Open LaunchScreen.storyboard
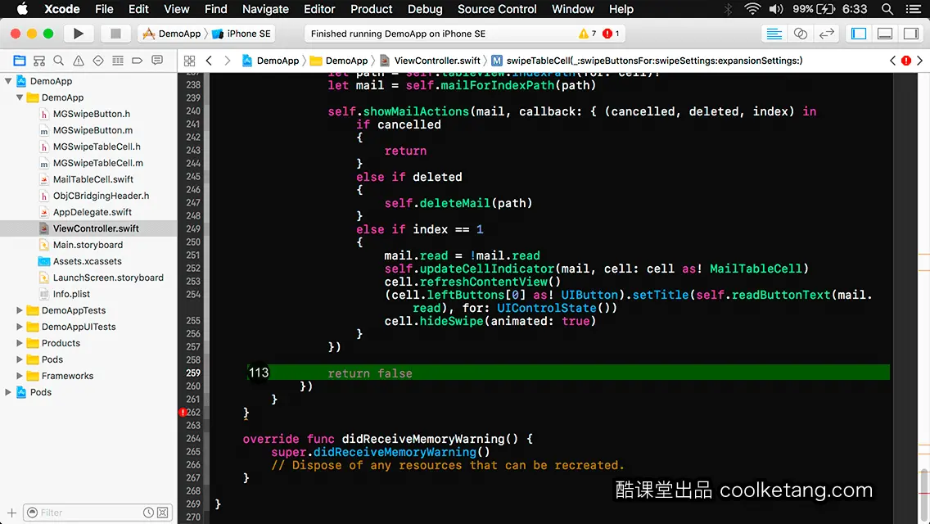The width and height of the screenshot is (930, 524). (x=108, y=278)
